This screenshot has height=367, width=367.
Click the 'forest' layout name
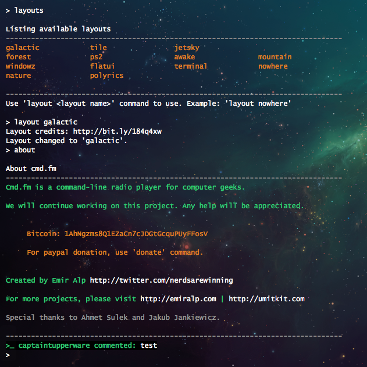pos(18,57)
